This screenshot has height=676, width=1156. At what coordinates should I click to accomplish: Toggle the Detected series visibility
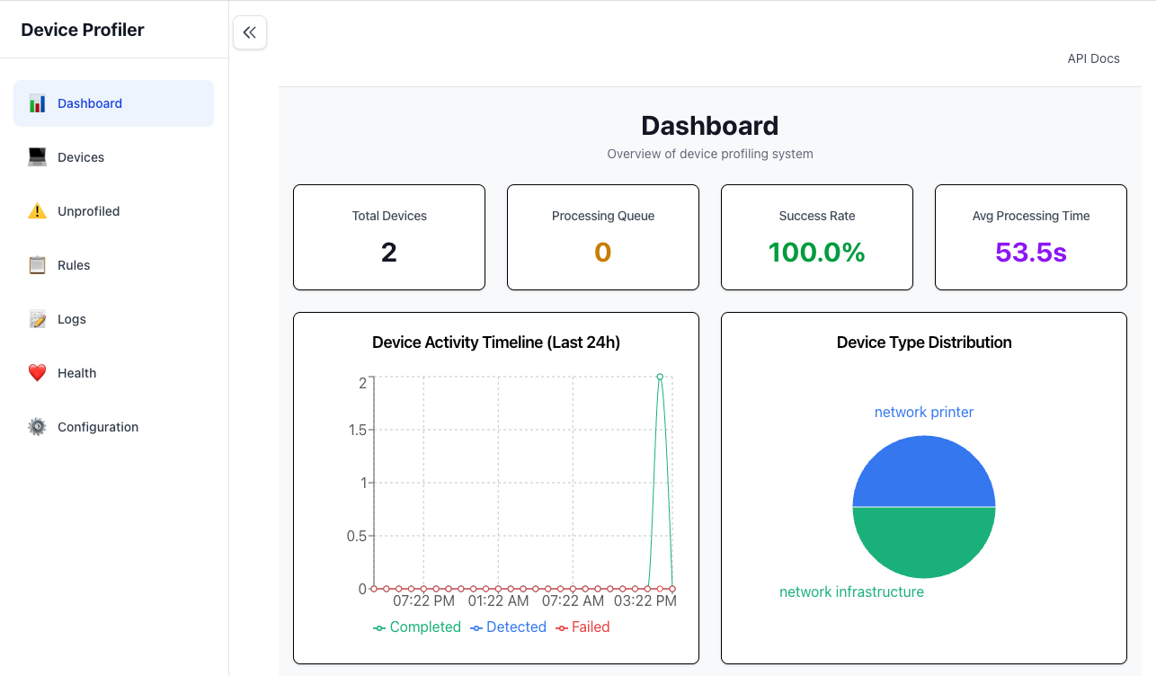tap(508, 627)
